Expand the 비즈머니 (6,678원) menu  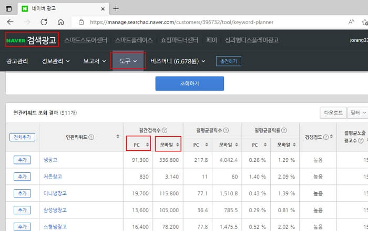coord(178,61)
